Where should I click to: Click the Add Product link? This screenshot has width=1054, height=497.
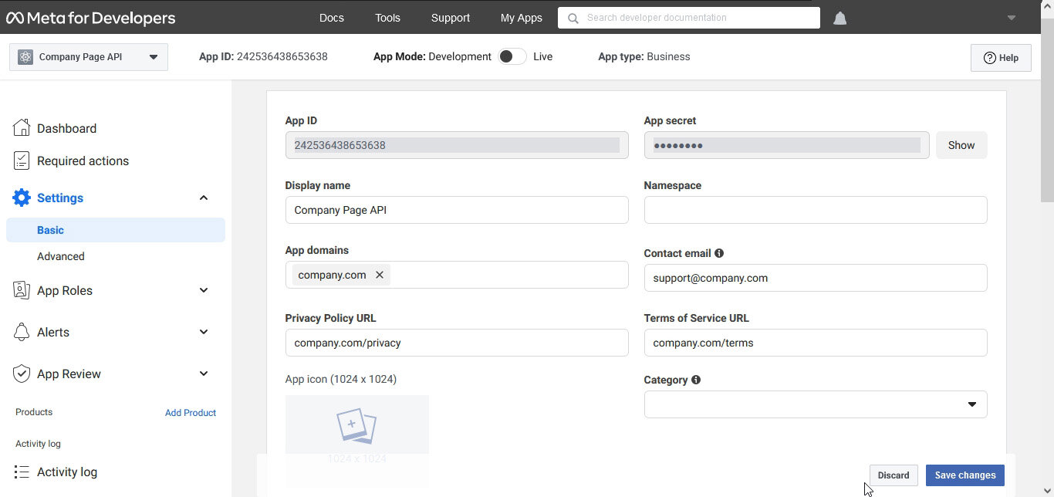(x=191, y=413)
